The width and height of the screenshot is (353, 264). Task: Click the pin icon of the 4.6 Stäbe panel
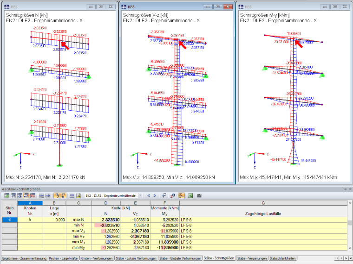pos(346,189)
